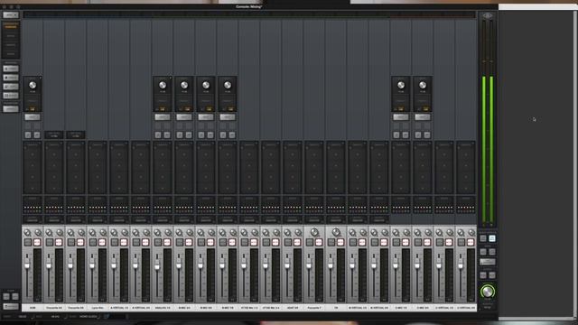The height and width of the screenshot is (325, 578).
Task: Switch to the INPUTS view in the left sidebar
Action: tap(11, 36)
